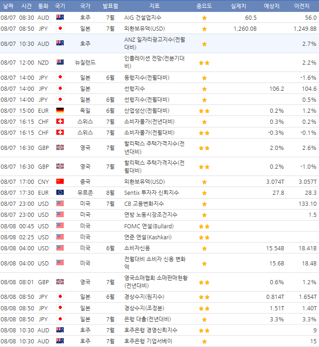The width and height of the screenshot is (319, 347).
Task: Click the 날짜 column header
Action: tap(8, 6)
